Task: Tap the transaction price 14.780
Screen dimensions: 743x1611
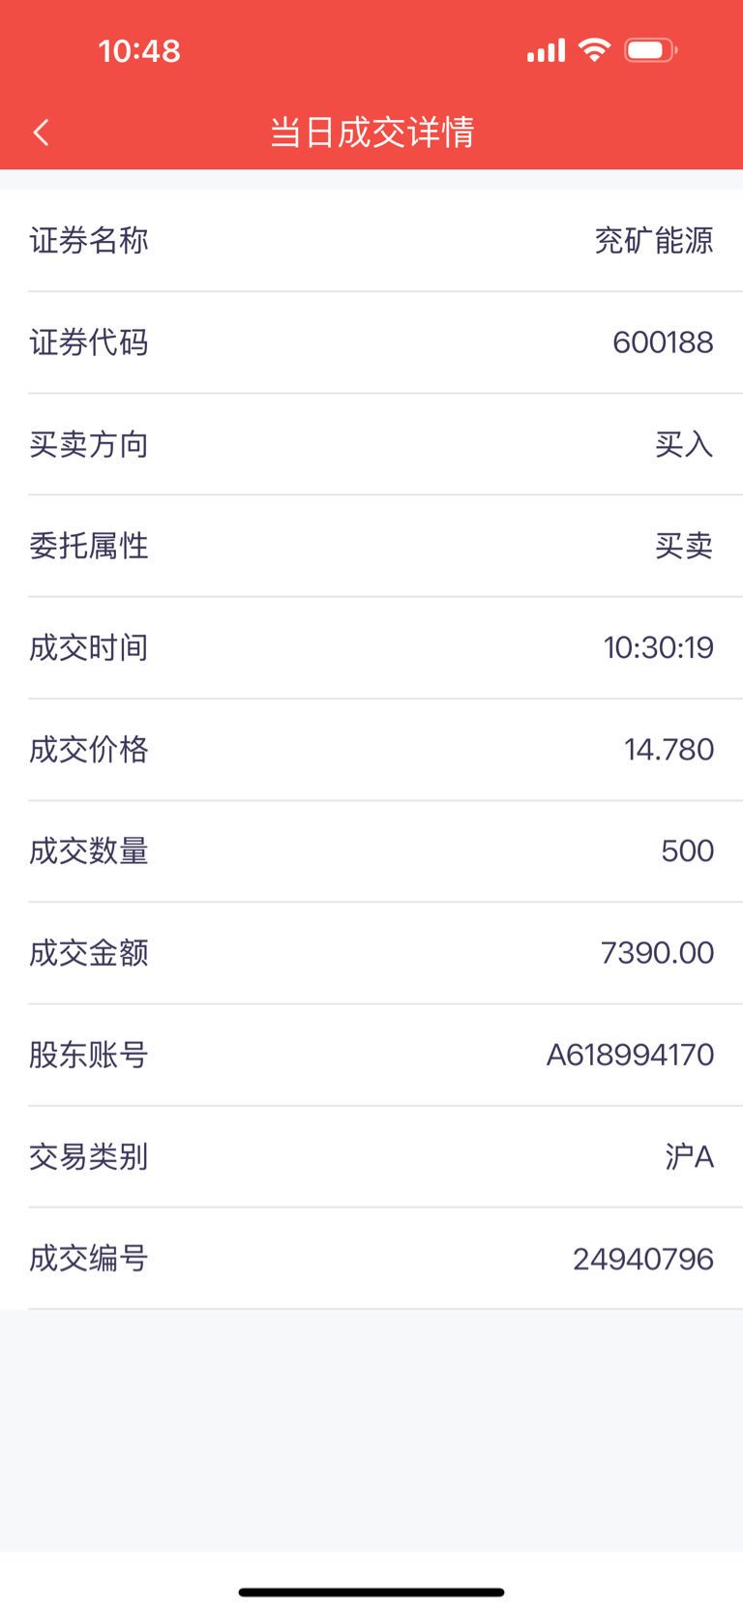Action: tap(669, 750)
